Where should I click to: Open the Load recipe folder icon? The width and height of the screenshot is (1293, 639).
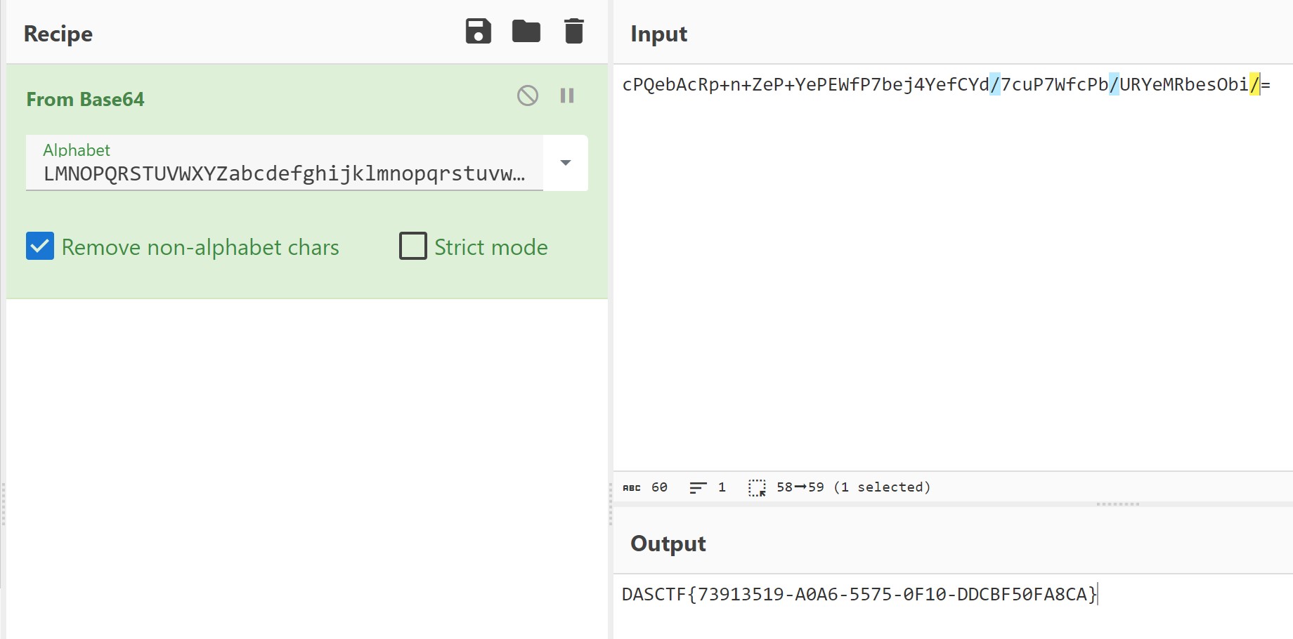pyautogui.click(x=526, y=32)
